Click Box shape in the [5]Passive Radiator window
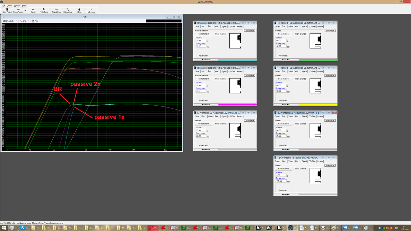 (249, 30)
